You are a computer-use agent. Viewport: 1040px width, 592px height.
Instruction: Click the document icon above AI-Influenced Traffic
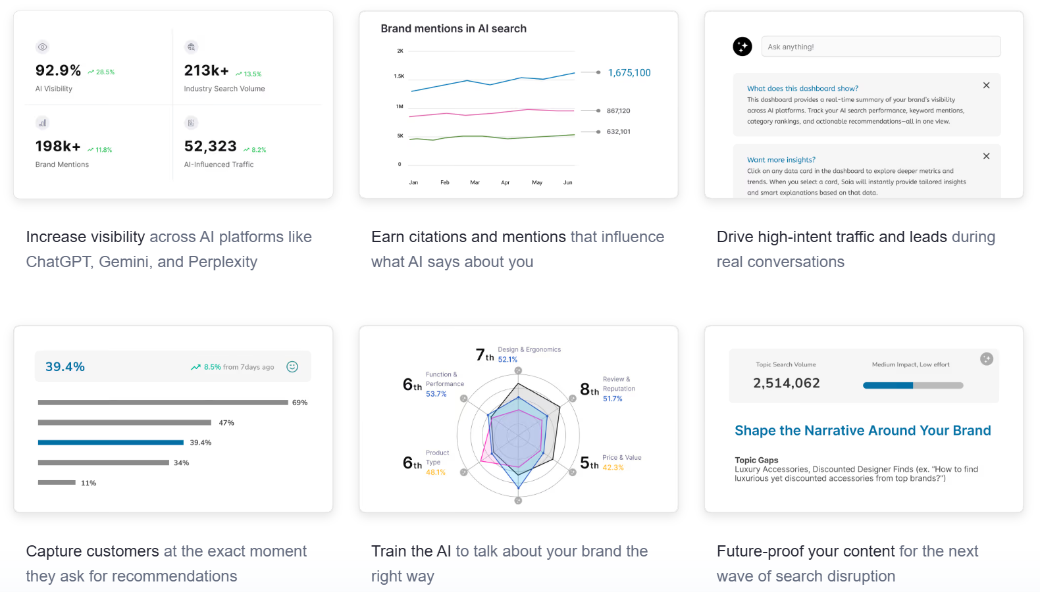pyautogui.click(x=191, y=123)
